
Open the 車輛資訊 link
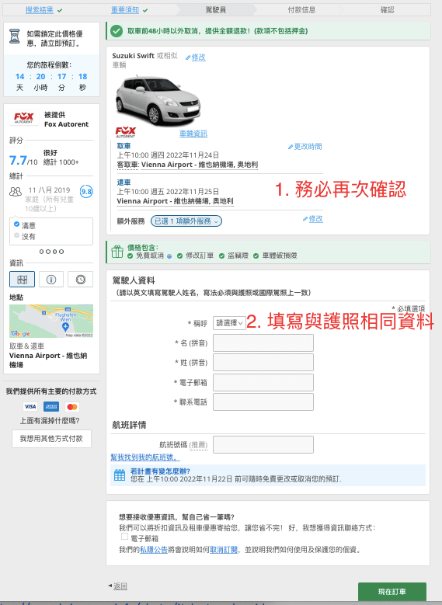[x=193, y=134]
